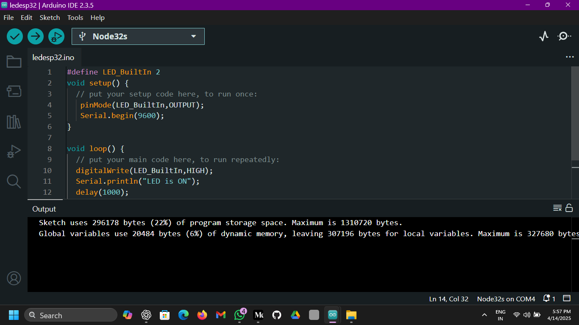Viewport: 579px width, 325px height.
Task: Open Microsoft Store from the taskbar
Action: point(165,315)
